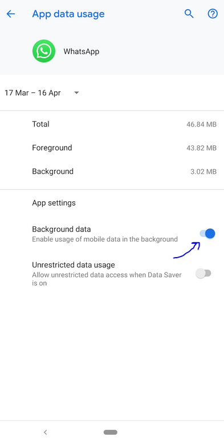Image resolution: width=224 pixels, height=444 pixels.
Task: Open the help question mark icon
Action: [x=213, y=14]
